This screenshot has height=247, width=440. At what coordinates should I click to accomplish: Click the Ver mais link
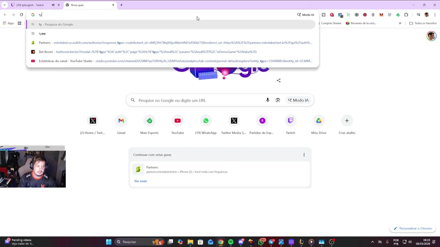coord(140,181)
